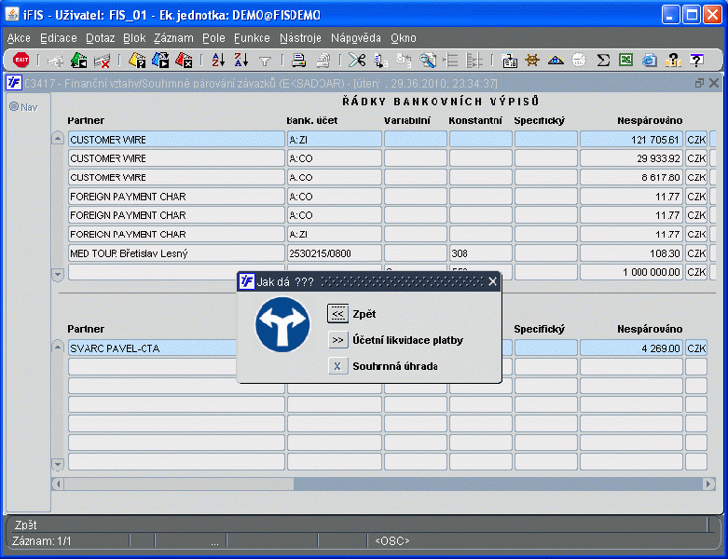Close the Jak dá ??? dialog
This screenshot has width=728, height=559.
tap(493, 281)
